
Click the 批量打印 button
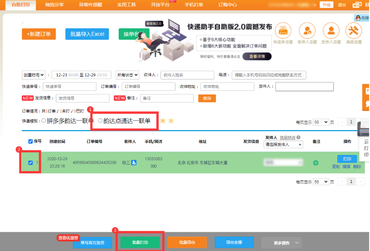pos(140,242)
